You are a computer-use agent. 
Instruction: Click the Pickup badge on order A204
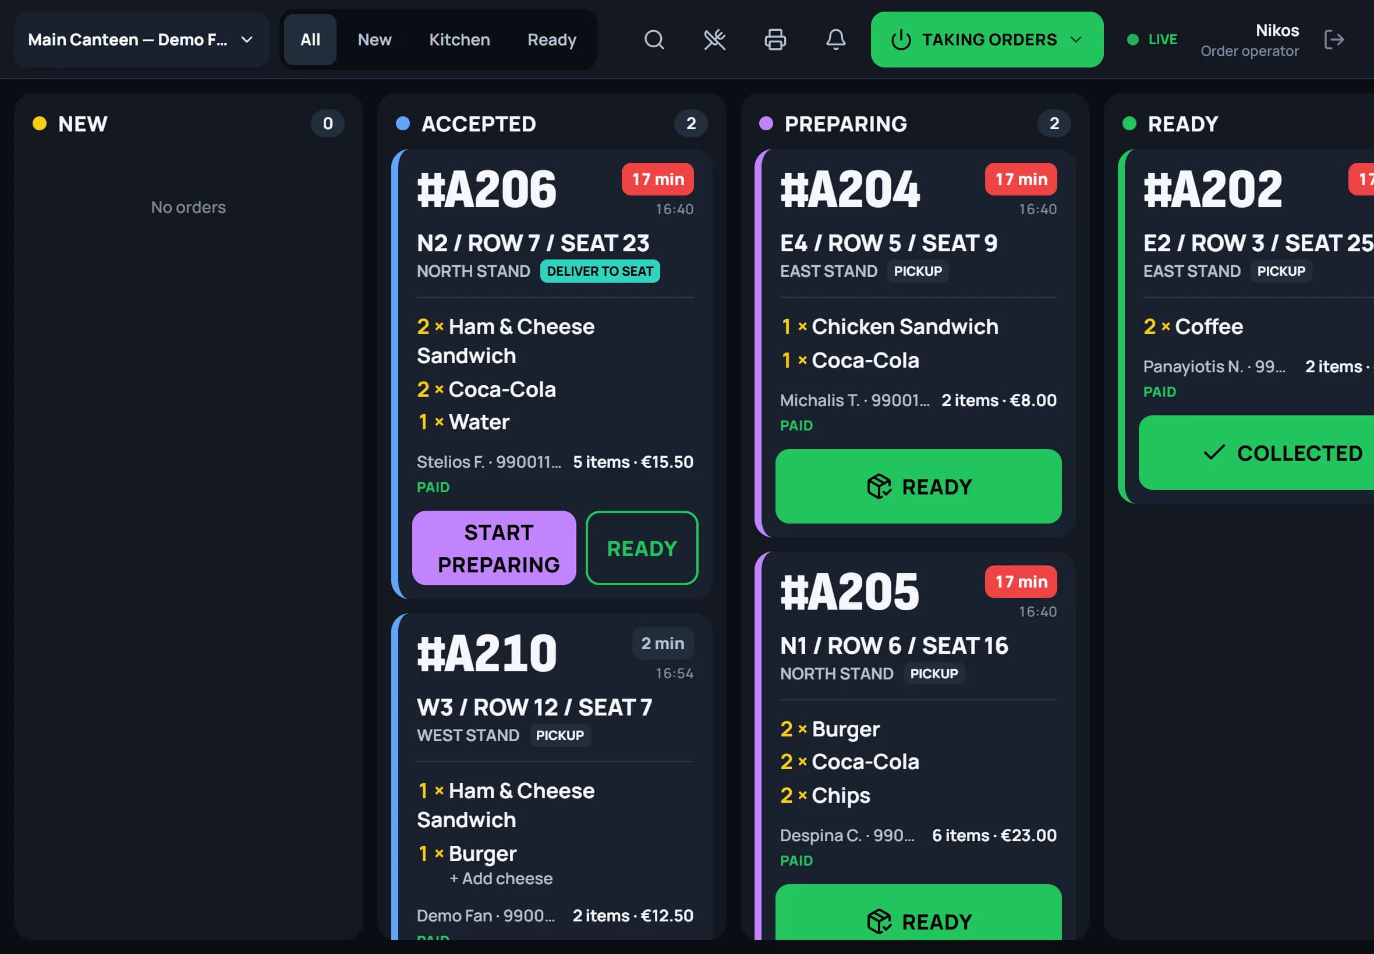[918, 272]
